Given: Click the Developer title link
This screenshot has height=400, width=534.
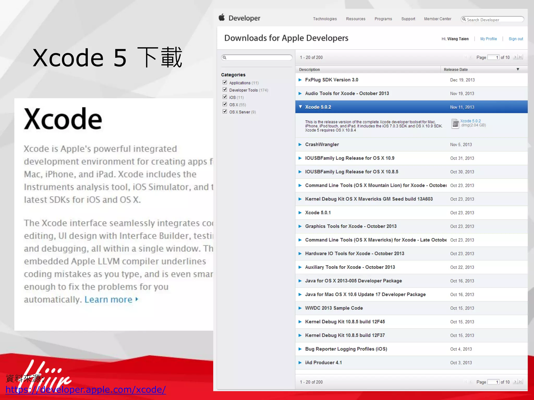Looking at the screenshot, I should click(244, 18).
